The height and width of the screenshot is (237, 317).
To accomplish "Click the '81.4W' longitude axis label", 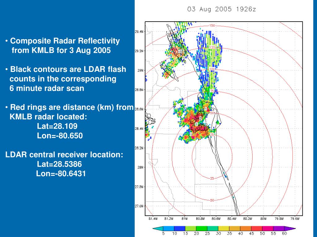I will (153, 219).
